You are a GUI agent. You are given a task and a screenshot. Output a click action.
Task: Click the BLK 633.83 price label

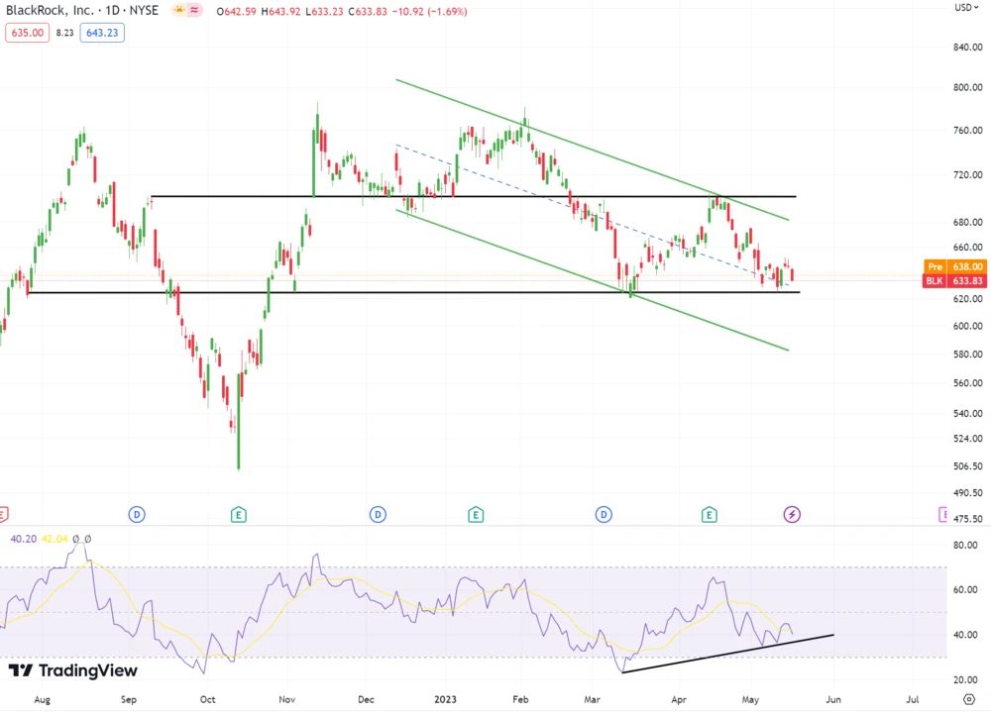(x=955, y=280)
